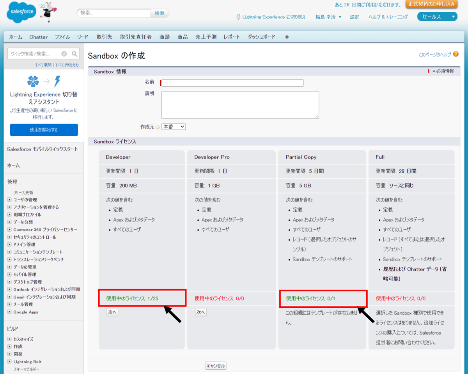This screenshot has height=374, width=468.
Task: Click the Lightning Experience bolt icon
Action: [x=238, y=17]
